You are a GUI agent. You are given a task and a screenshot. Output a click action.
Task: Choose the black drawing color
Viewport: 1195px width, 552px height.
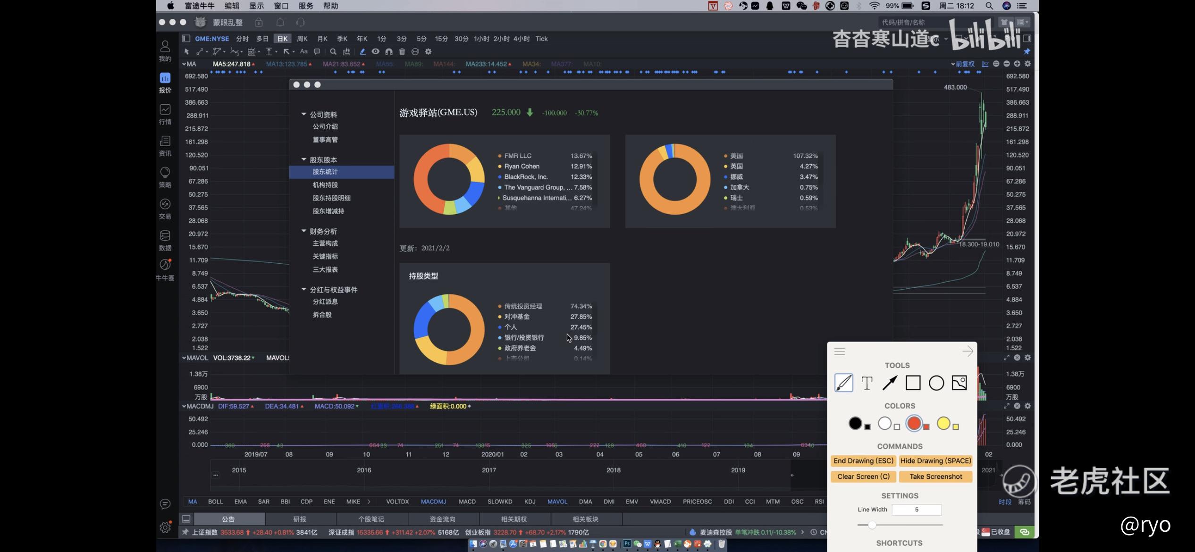coord(855,423)
